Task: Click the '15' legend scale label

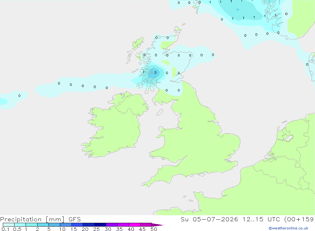Action: [x=73, y=229]
